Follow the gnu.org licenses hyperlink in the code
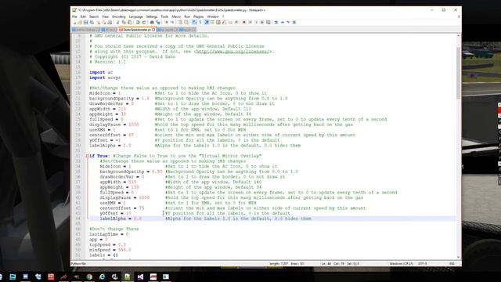This screenshot has width=501, height=282. [x=233, y=52]
